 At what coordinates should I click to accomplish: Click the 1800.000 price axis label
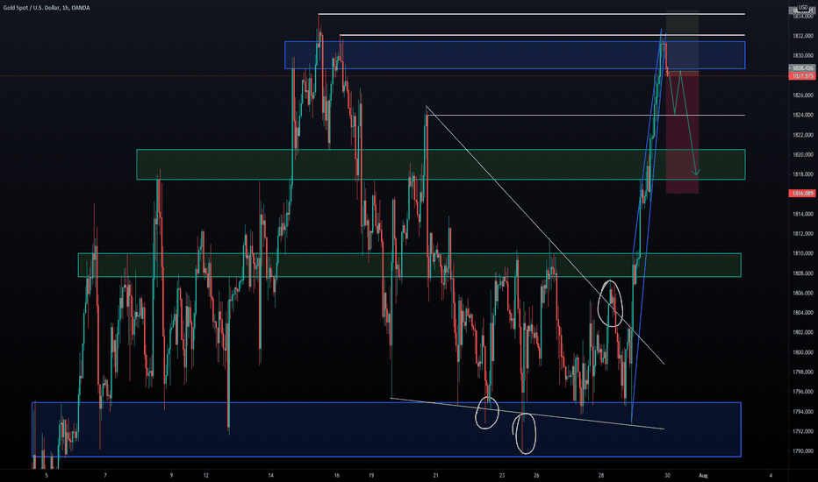[x=803, y=352]
